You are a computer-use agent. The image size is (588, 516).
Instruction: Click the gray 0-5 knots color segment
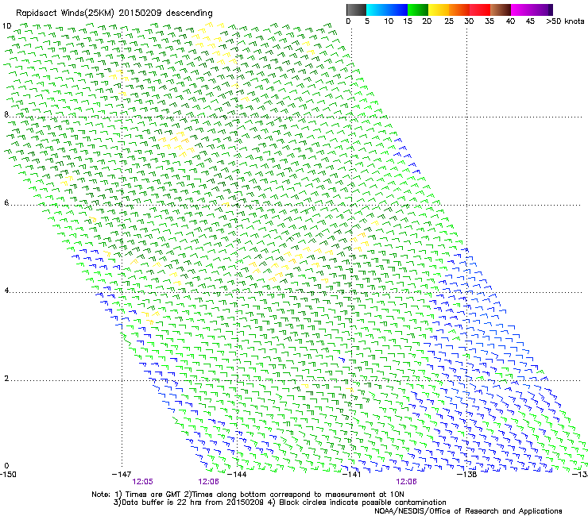(356, 10)
